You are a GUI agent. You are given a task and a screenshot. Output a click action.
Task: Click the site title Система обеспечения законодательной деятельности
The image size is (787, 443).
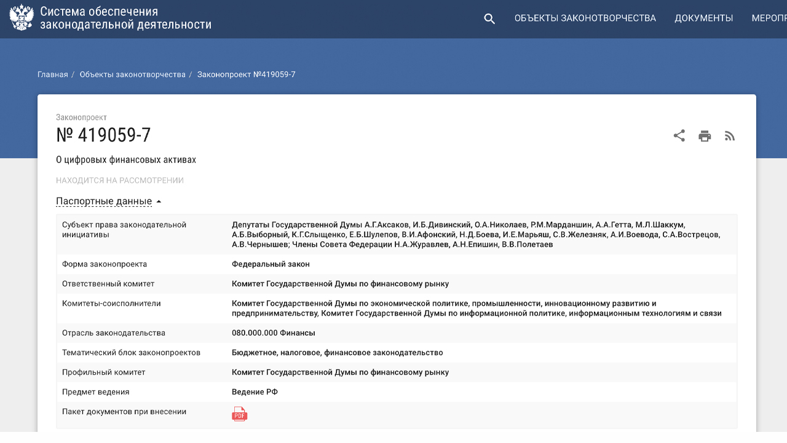[125, 18]
